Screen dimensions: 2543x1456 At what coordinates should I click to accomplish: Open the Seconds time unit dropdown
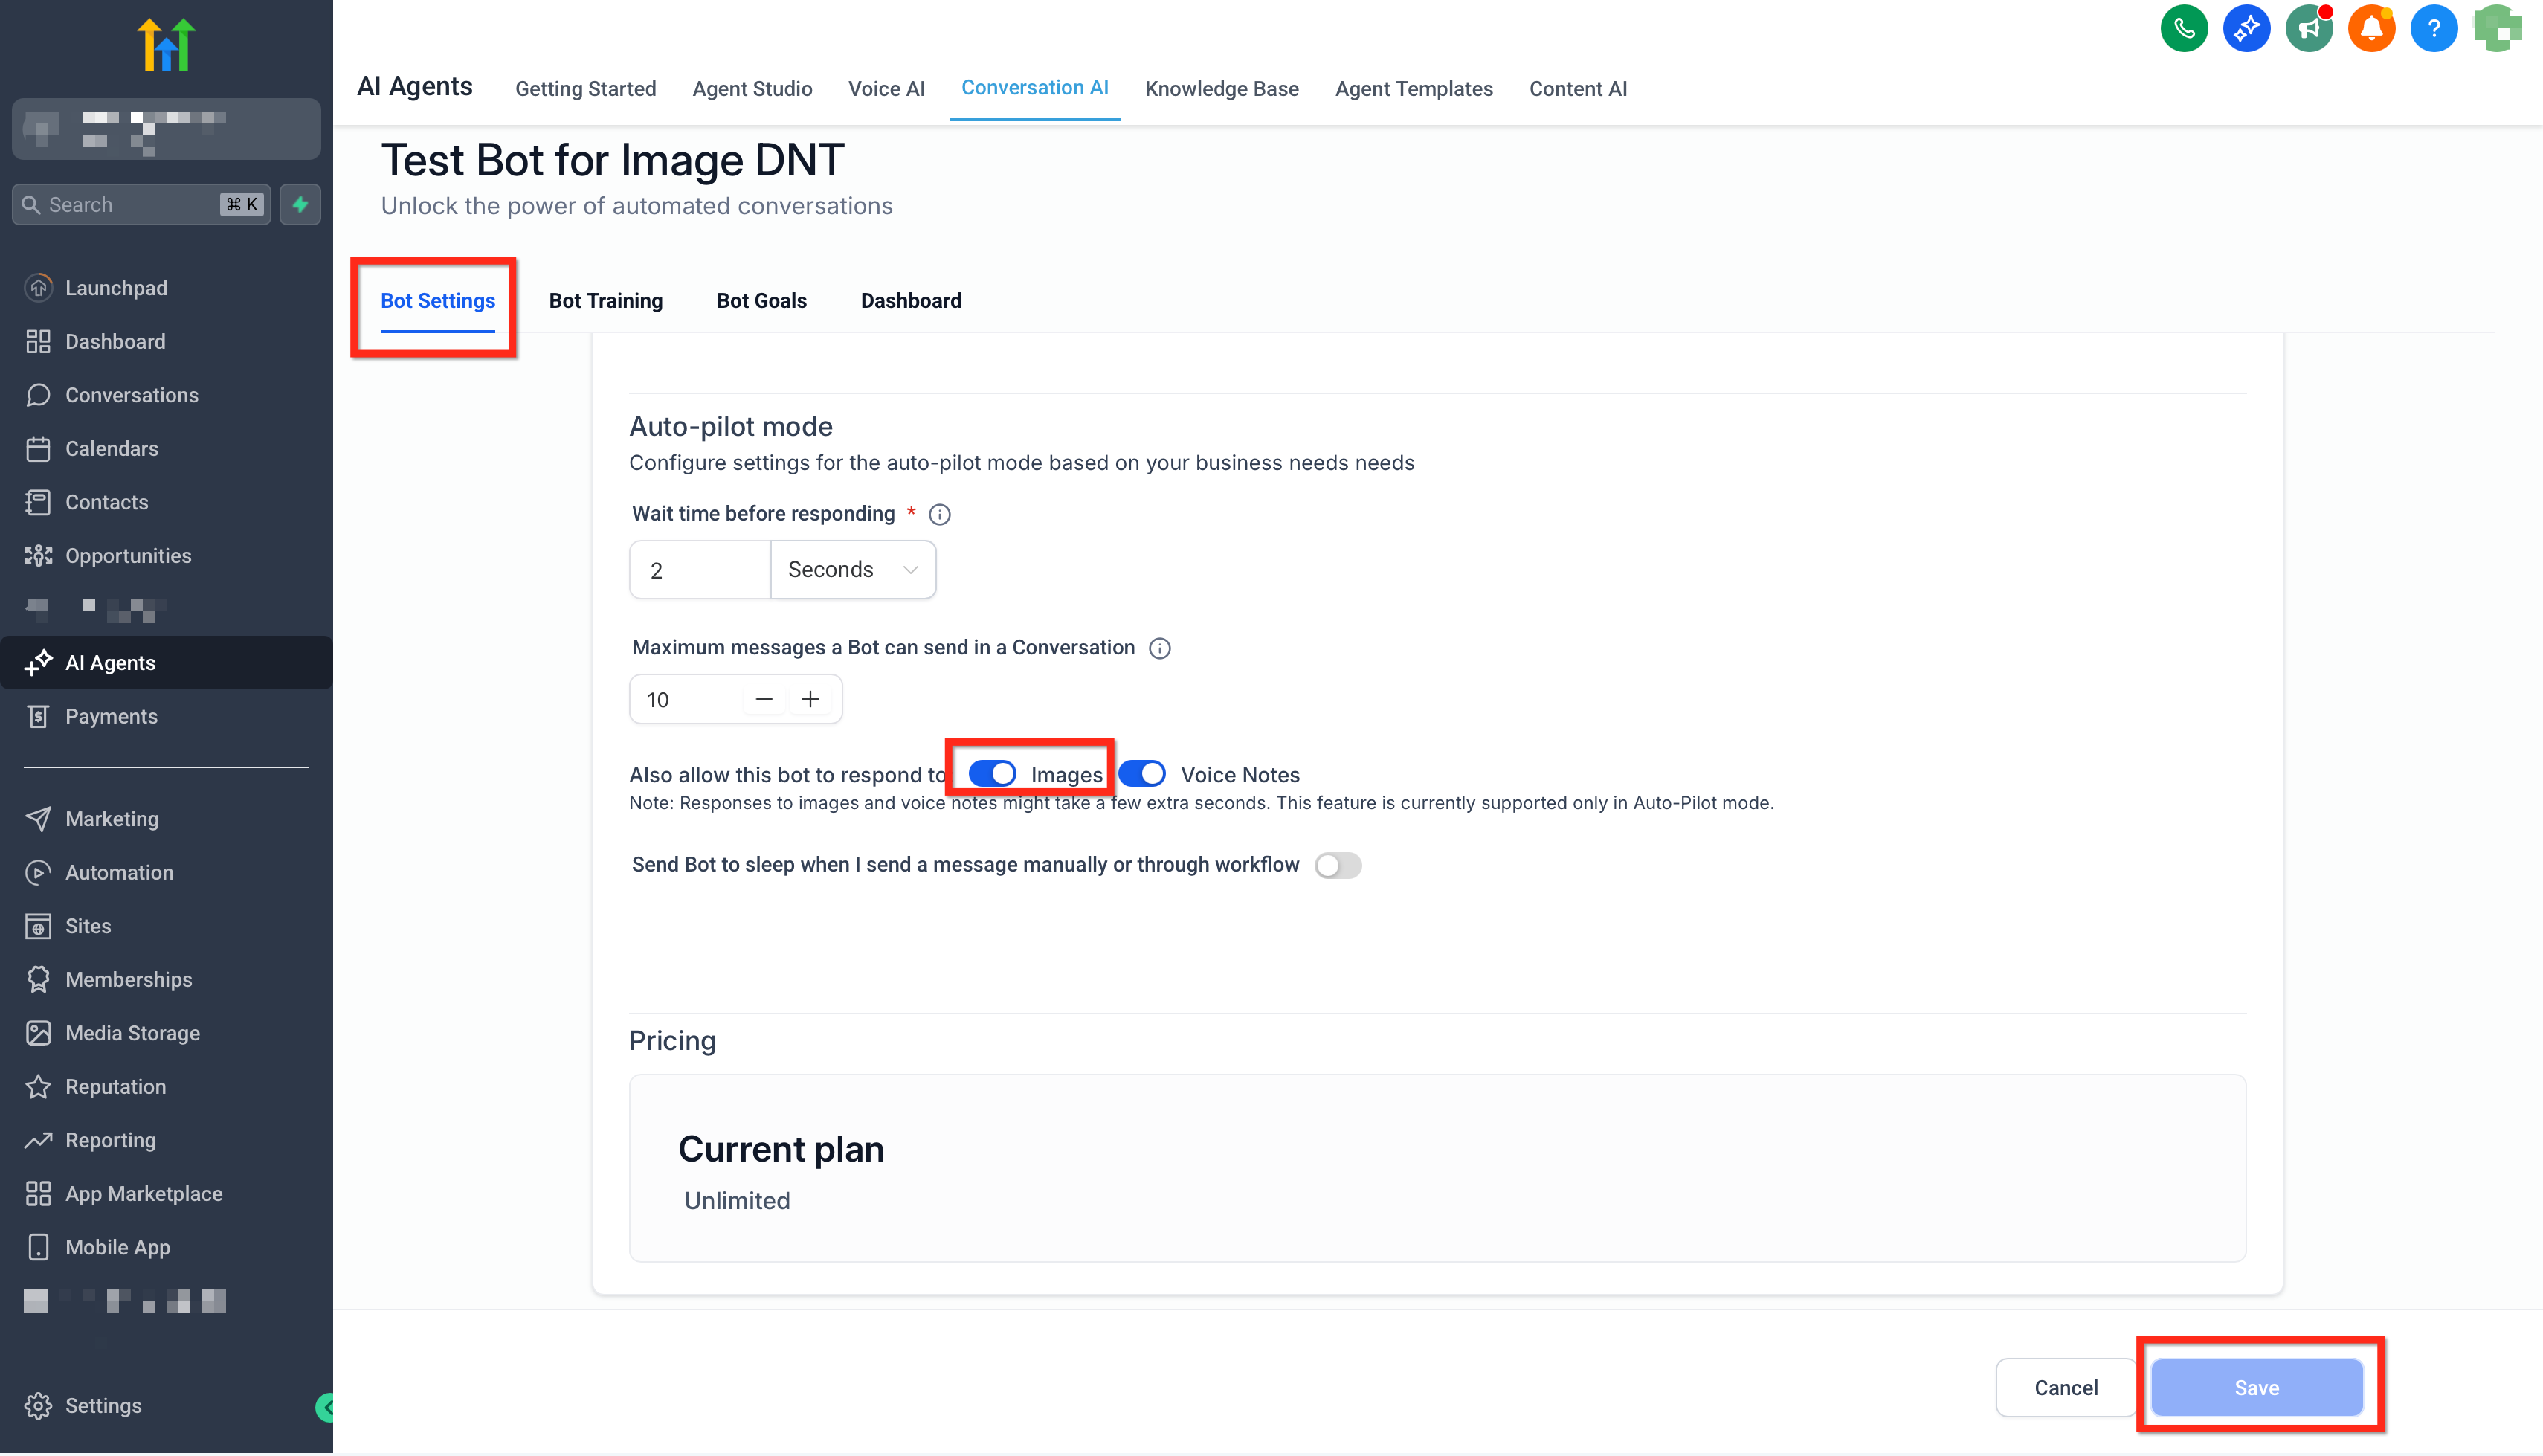point(853,570)
